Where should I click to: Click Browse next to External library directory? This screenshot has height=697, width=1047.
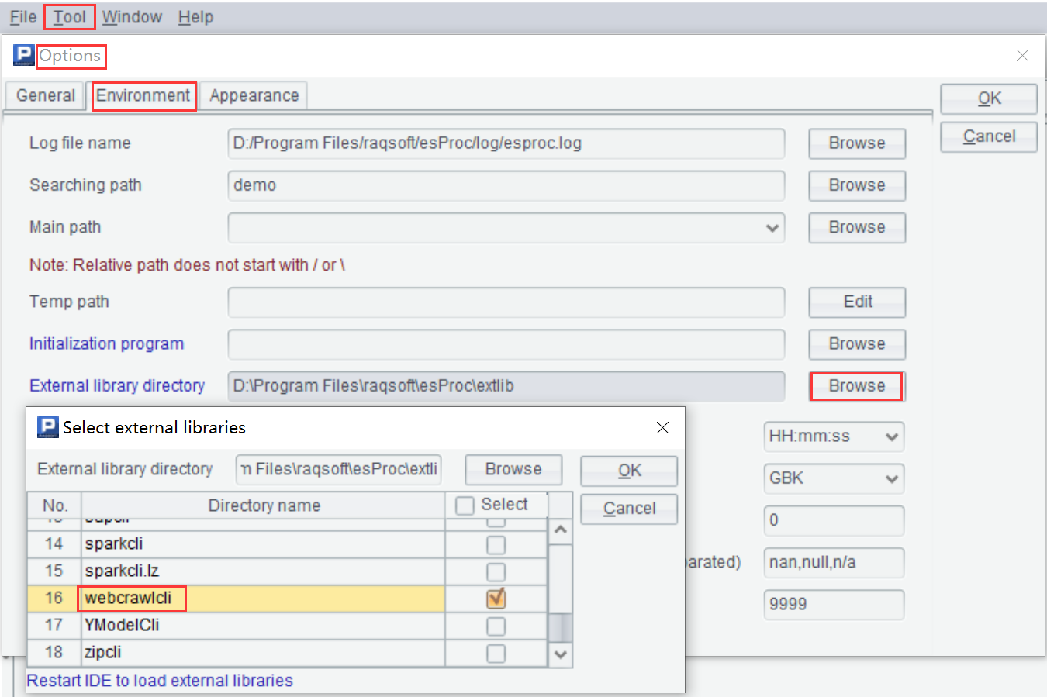click(856, 386)
